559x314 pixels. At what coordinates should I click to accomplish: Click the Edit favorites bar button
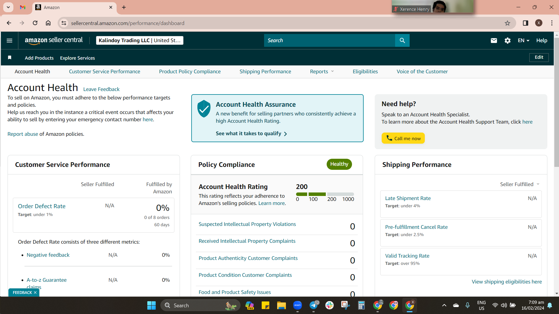coord(539,57)
